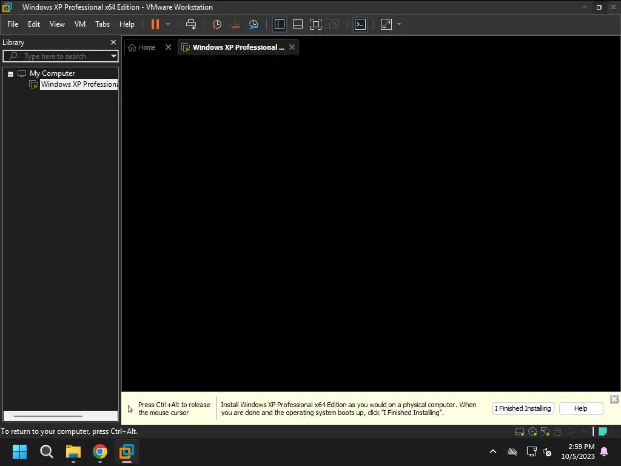Image resolution: width=621 pixels, height=466 pixels.
Task: Open the Help menu
Action: click(x=127, y=24)
